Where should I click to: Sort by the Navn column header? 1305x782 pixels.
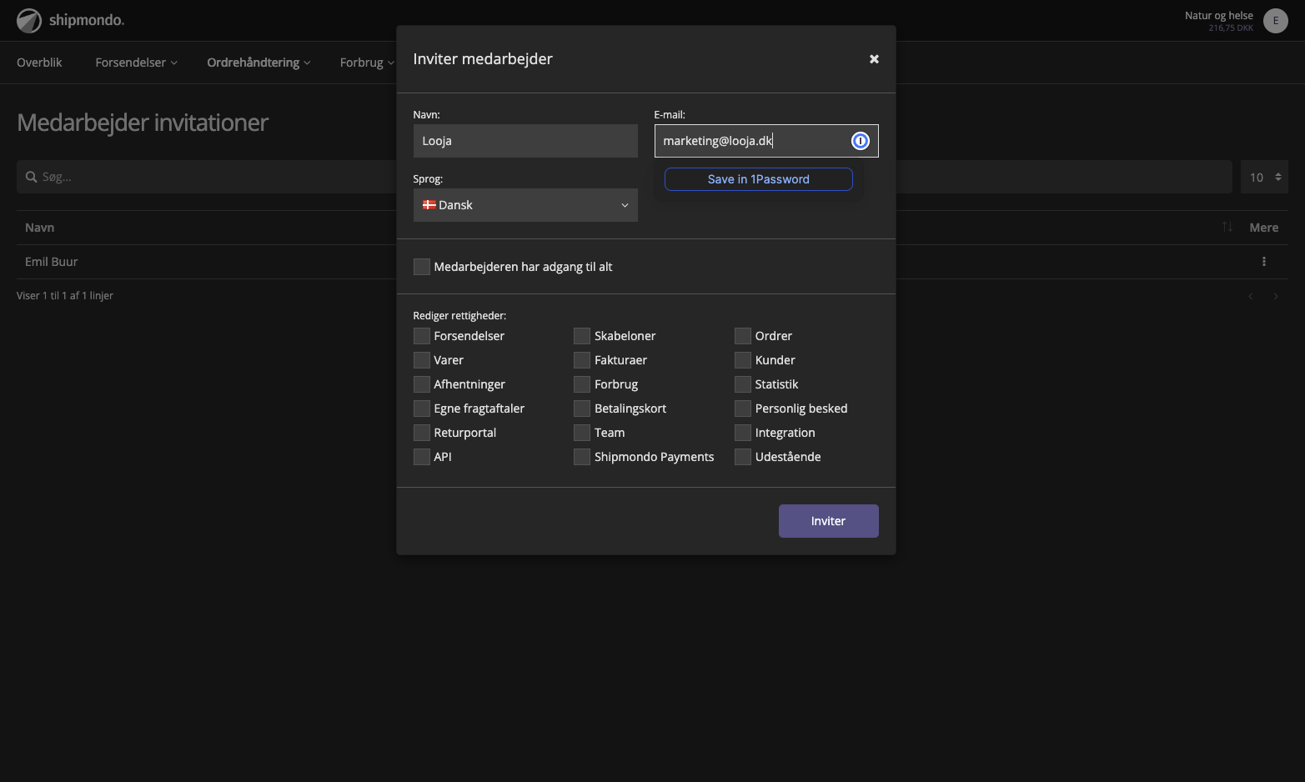point(40,228)
